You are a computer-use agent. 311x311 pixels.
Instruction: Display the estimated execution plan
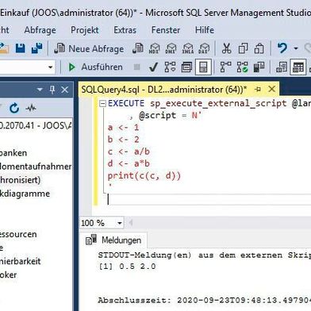(170, 67)
